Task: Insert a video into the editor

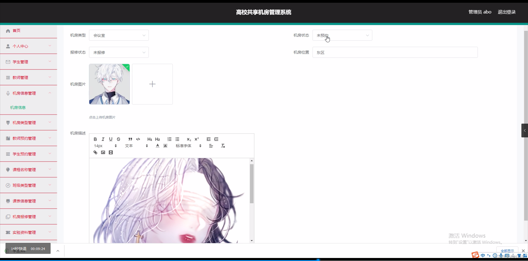Action: point(111,152)
